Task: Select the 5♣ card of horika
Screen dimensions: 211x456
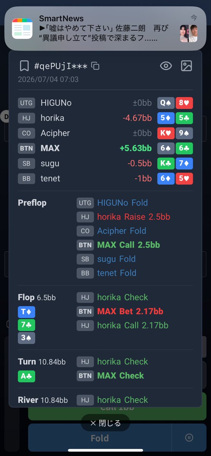Action: (184, 118)
